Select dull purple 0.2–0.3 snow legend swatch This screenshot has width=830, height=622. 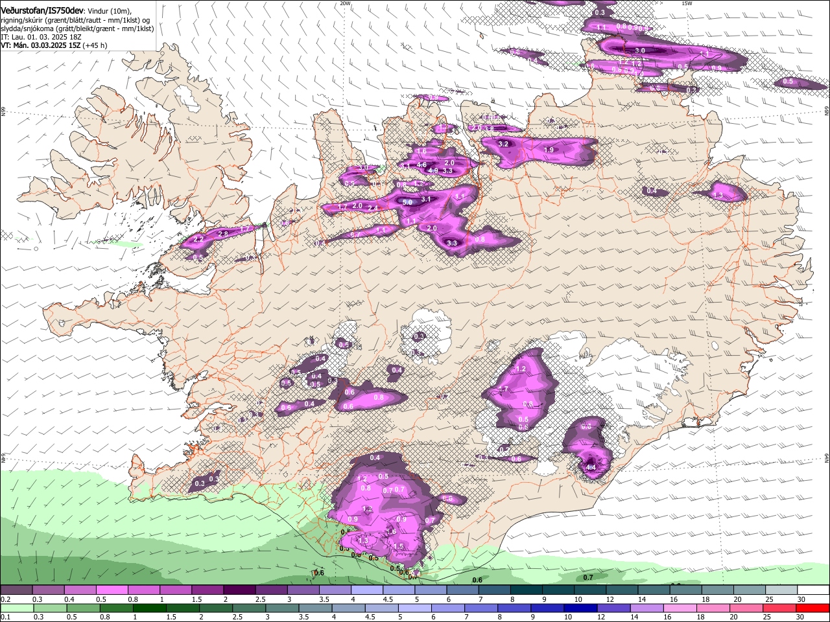coord(16,590)
